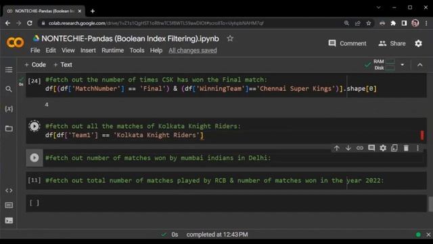The image size is (433, 244).
Task: Open the Insert menu
Action: 88,50
